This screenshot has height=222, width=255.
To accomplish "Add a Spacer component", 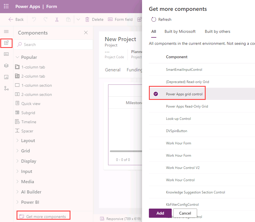I will tap(24, 131).
